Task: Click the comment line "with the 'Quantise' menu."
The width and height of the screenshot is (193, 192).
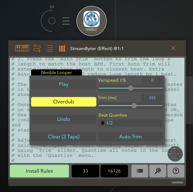Action: point(55,155)
